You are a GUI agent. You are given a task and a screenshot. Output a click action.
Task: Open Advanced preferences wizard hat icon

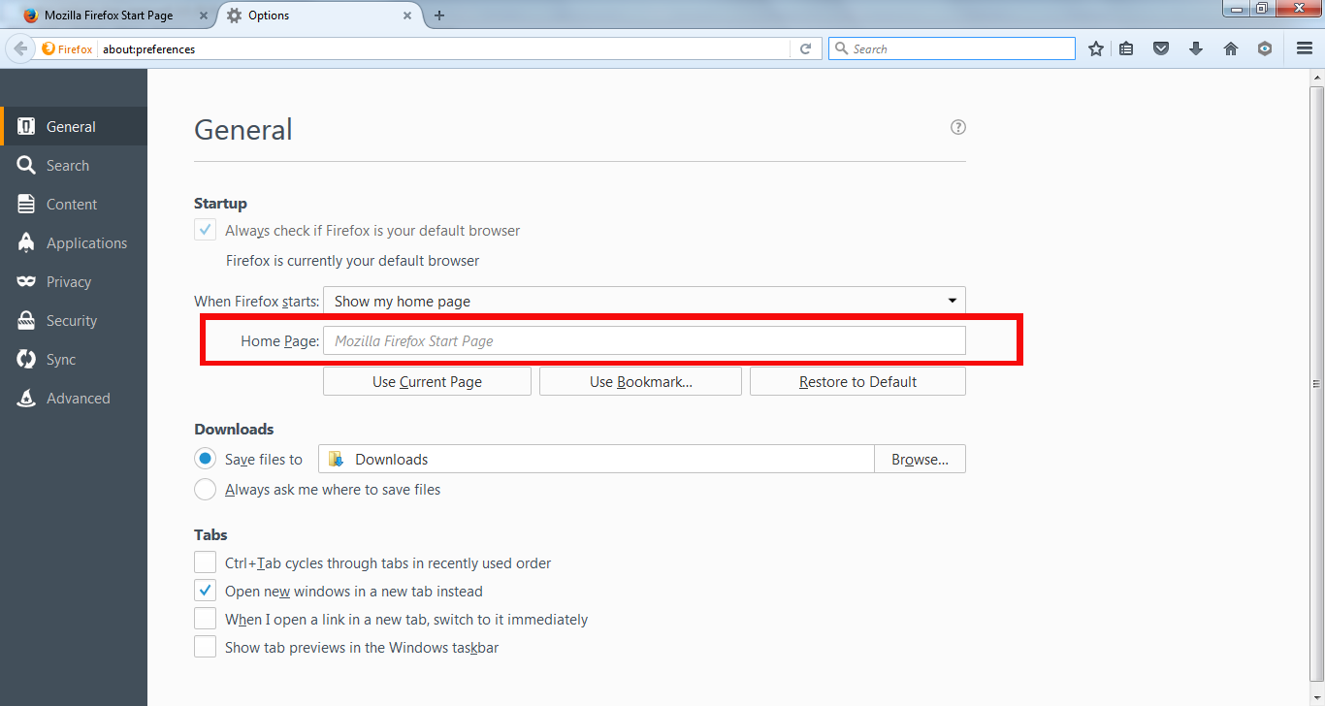pos(26,398)
